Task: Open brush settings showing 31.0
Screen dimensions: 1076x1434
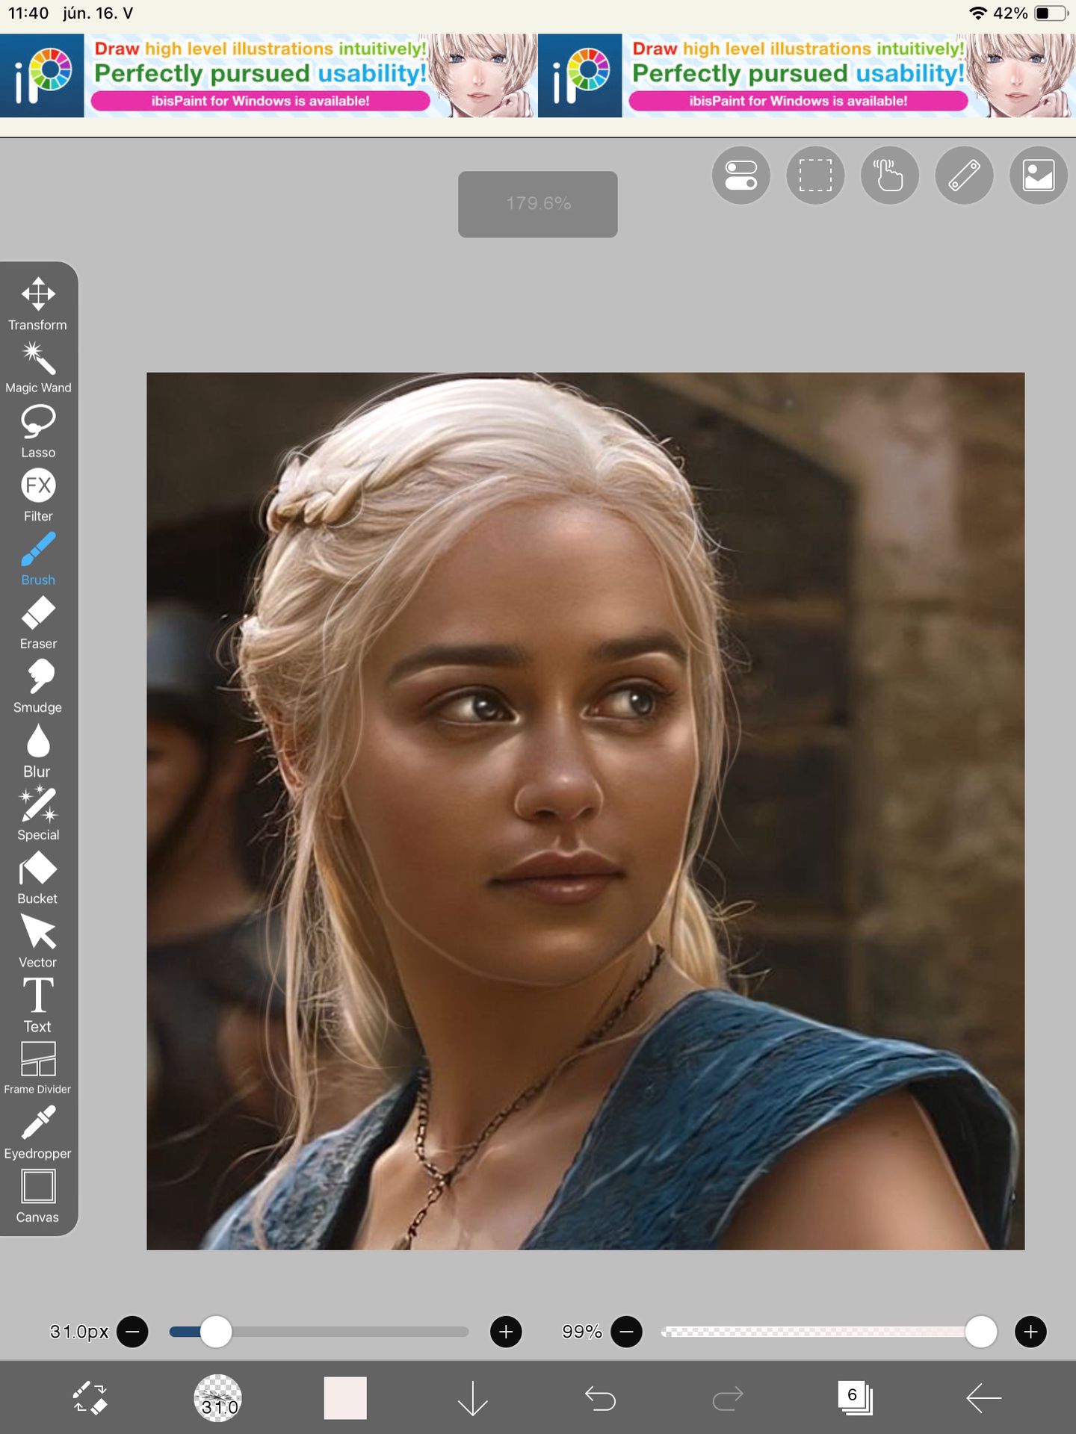Action: coord(217,1397)
